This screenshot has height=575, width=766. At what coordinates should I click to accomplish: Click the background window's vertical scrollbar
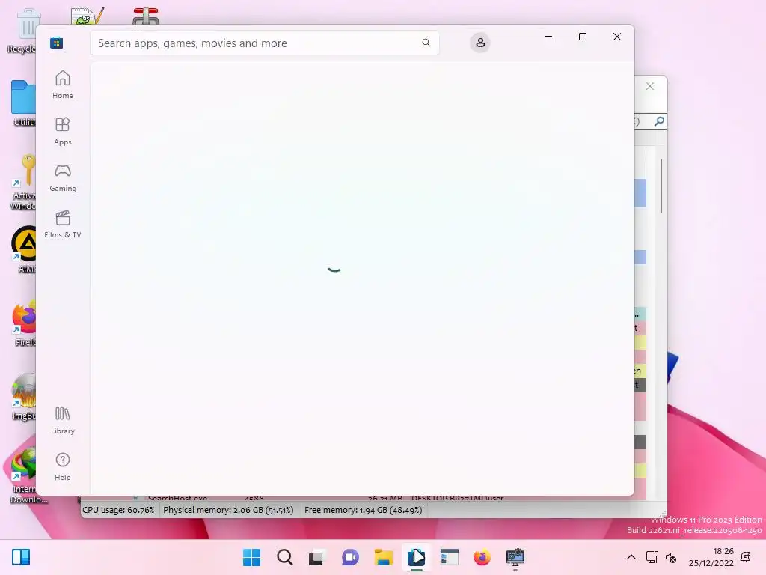point(661,186)
